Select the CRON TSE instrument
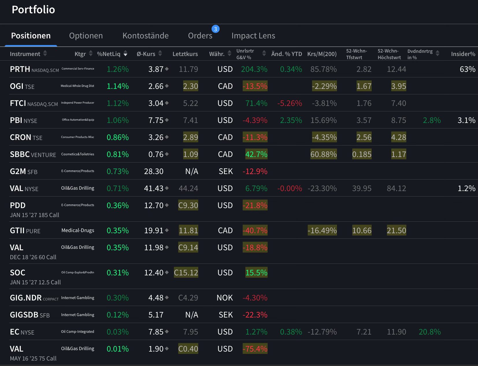Image resolution: width=478 pixels, height=366 pixels. point(26,137)
